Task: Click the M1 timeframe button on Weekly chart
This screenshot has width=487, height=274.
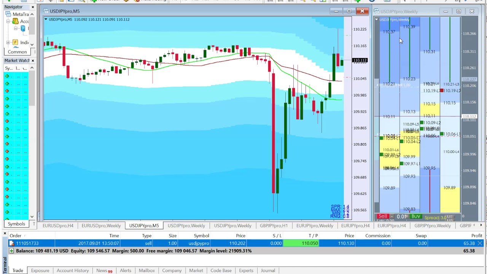Action: [450, 217]
